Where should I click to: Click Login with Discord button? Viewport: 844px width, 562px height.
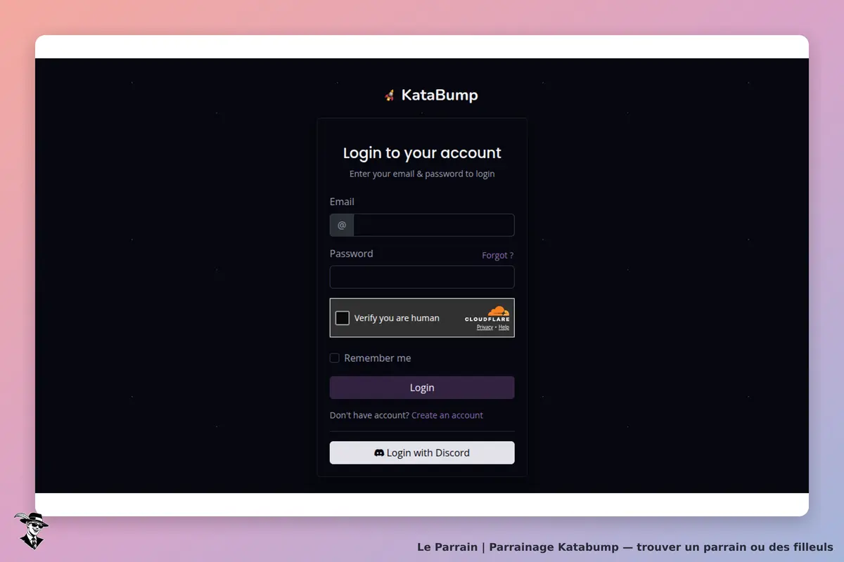[x=422, y=453]
